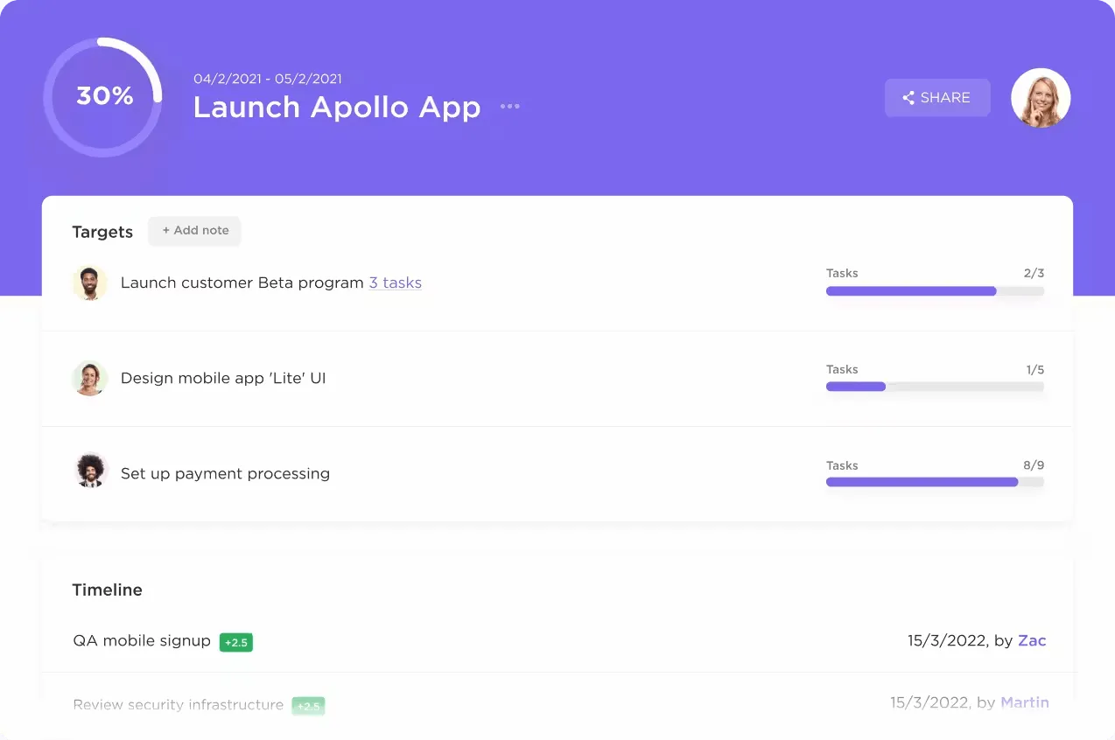Click the avatar beside Launch customer Beta program
The image size is (1115, 740).
pos(89,283)
